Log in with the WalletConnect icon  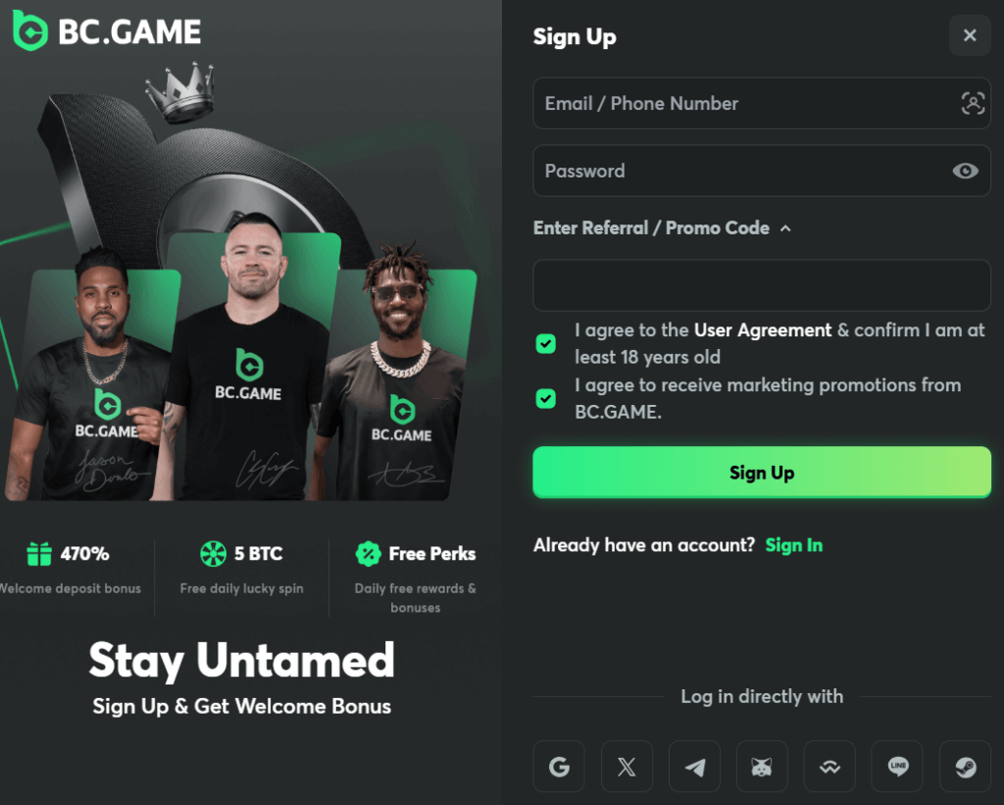coord(829,767)
